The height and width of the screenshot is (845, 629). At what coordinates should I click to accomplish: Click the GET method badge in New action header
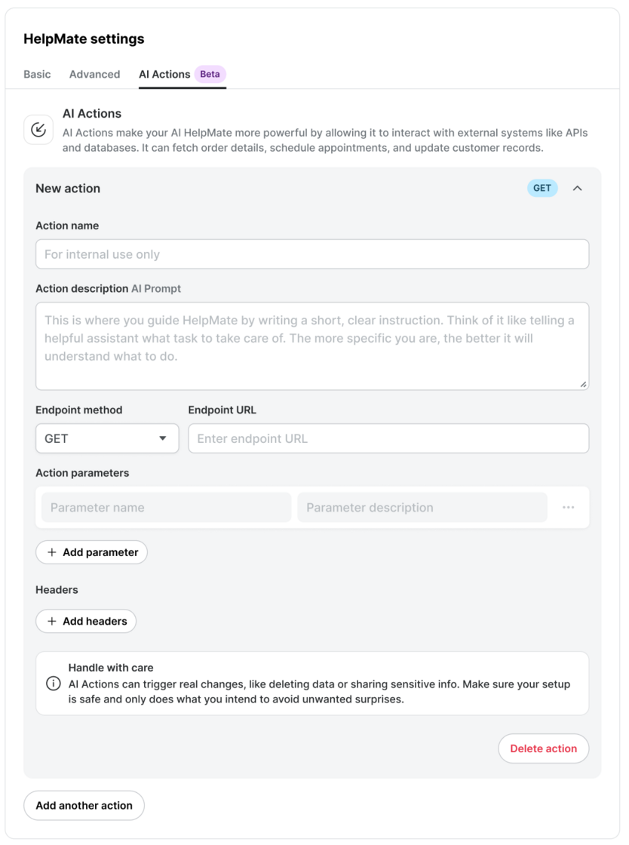(542, 188)
